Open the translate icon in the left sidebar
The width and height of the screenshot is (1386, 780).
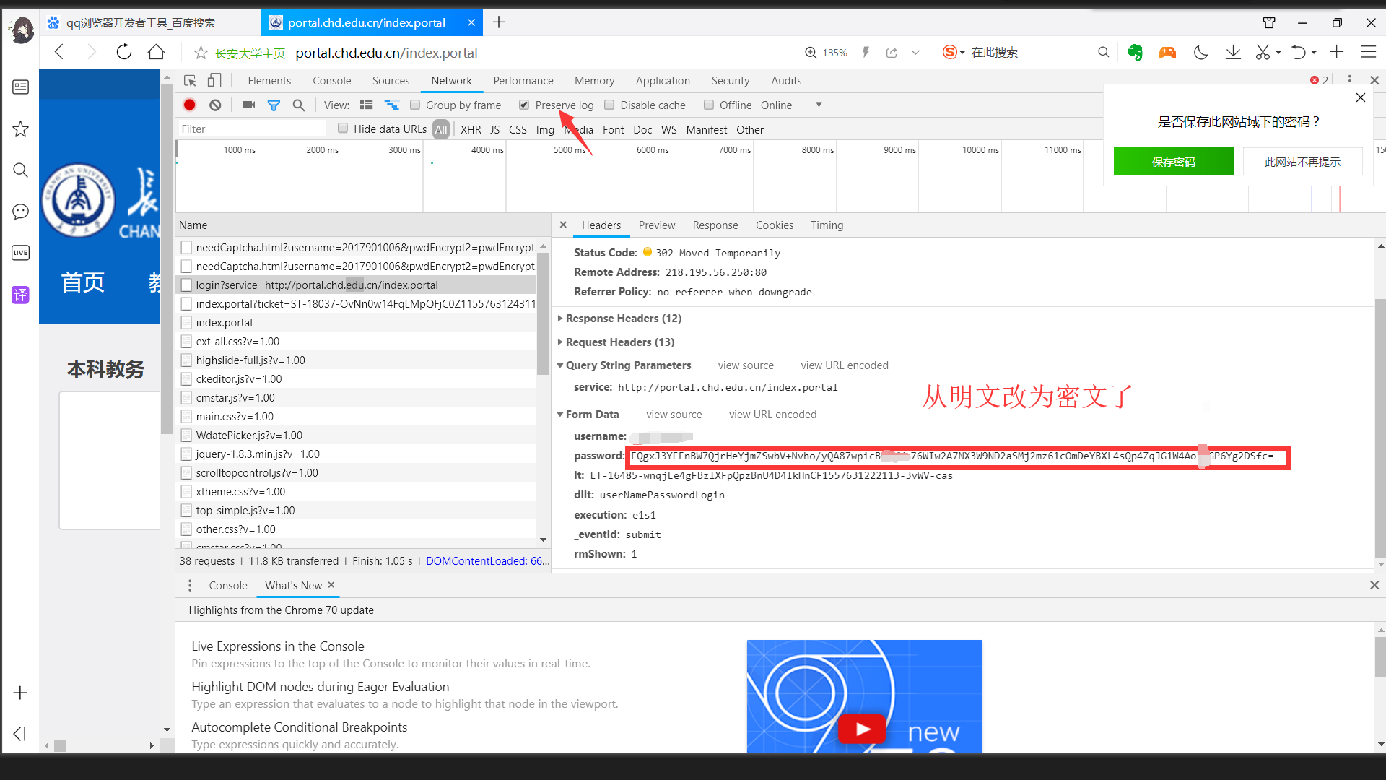(x=20, y=295)
